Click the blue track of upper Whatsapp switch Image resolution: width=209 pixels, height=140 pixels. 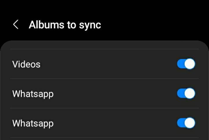click(181, 93)
